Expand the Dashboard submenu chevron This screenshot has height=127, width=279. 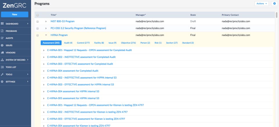(28, 23)
